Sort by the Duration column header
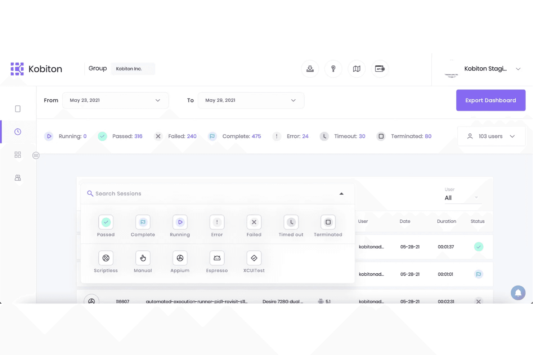 [447, 221]
